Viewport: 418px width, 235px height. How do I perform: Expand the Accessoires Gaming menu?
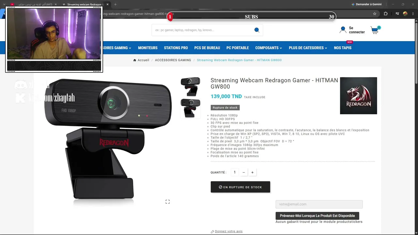116,48
